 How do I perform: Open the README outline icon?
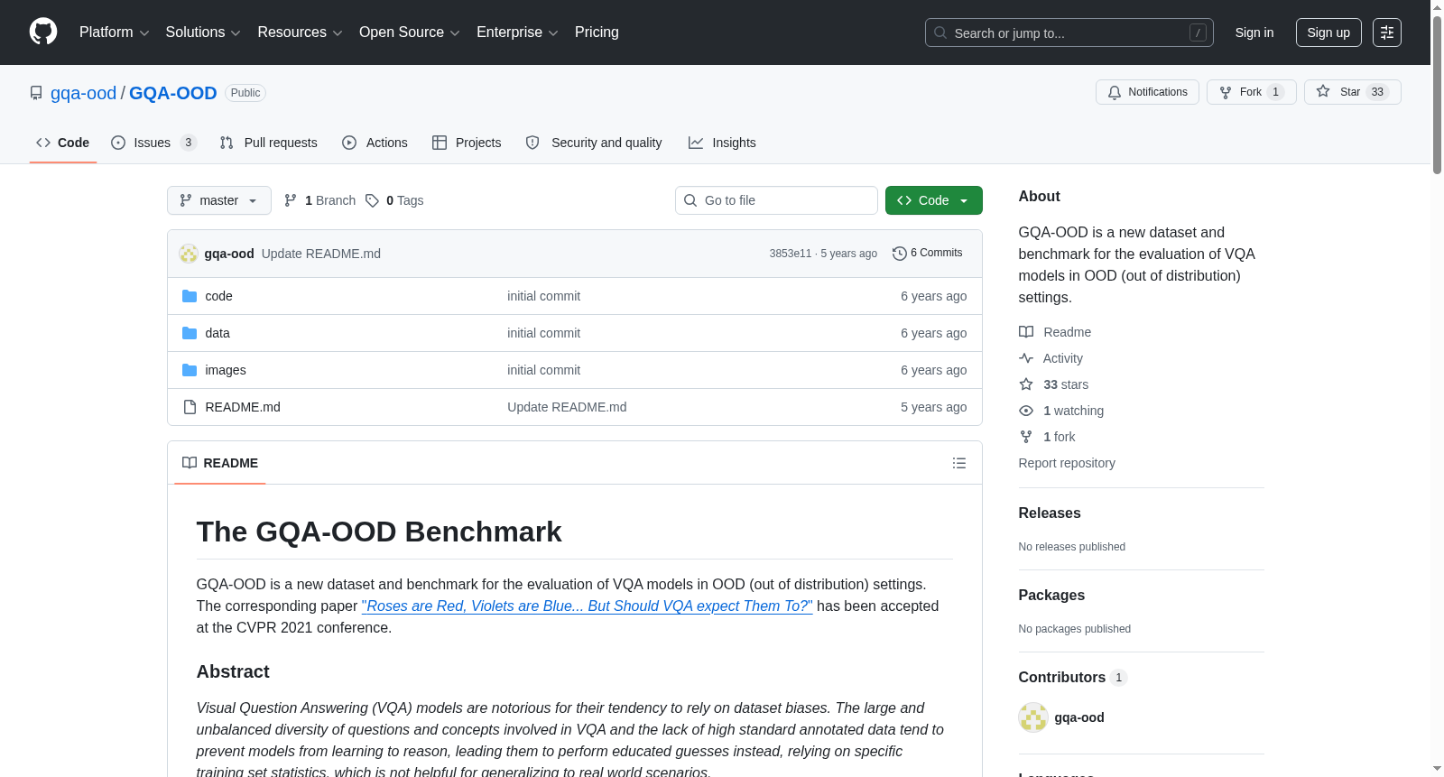point(958,463)
